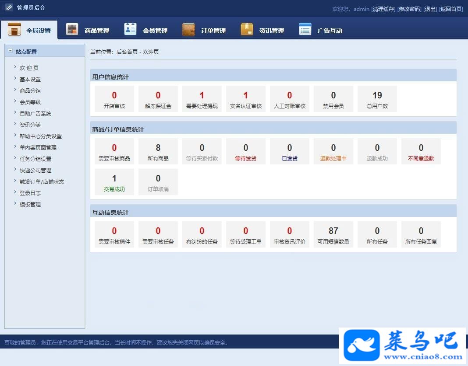Switch to the 商品管理 tab

point(88,30)
